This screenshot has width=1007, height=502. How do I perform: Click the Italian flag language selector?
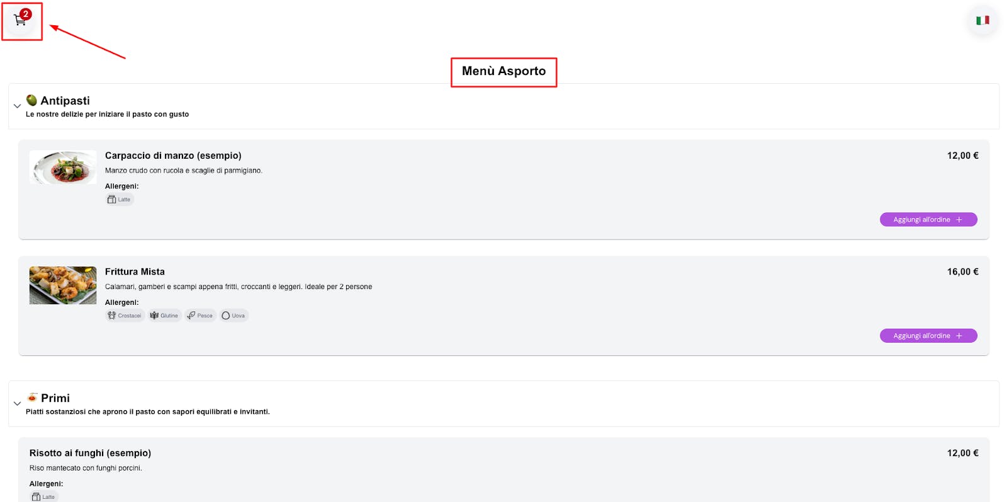982,21
